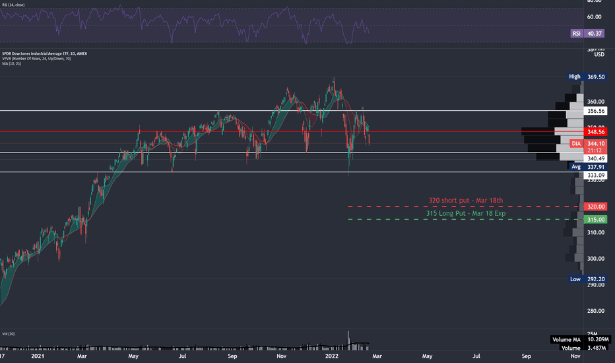Click the VPVR indicator legend line
615x363 pixels.
(x=36, y=59)
